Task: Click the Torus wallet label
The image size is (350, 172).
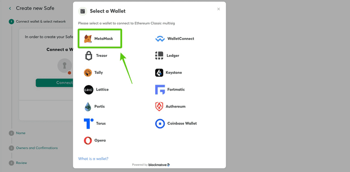Action: [x=101, y=123]
